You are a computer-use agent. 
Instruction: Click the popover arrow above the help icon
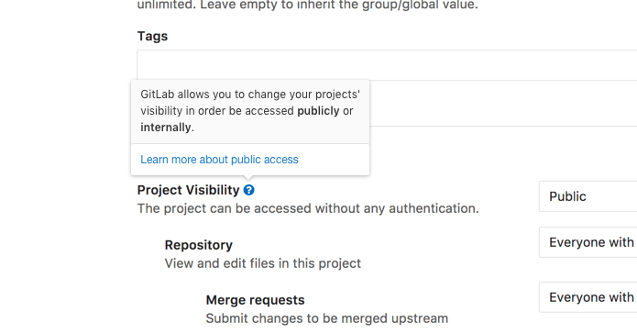[x=249, y=177]
